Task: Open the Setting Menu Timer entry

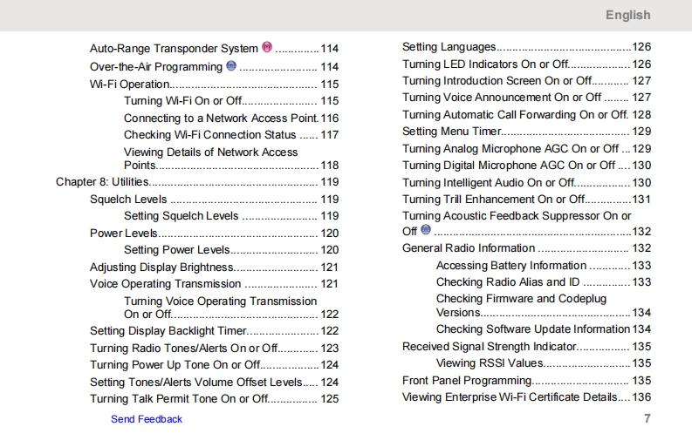Action: (451, 132)
